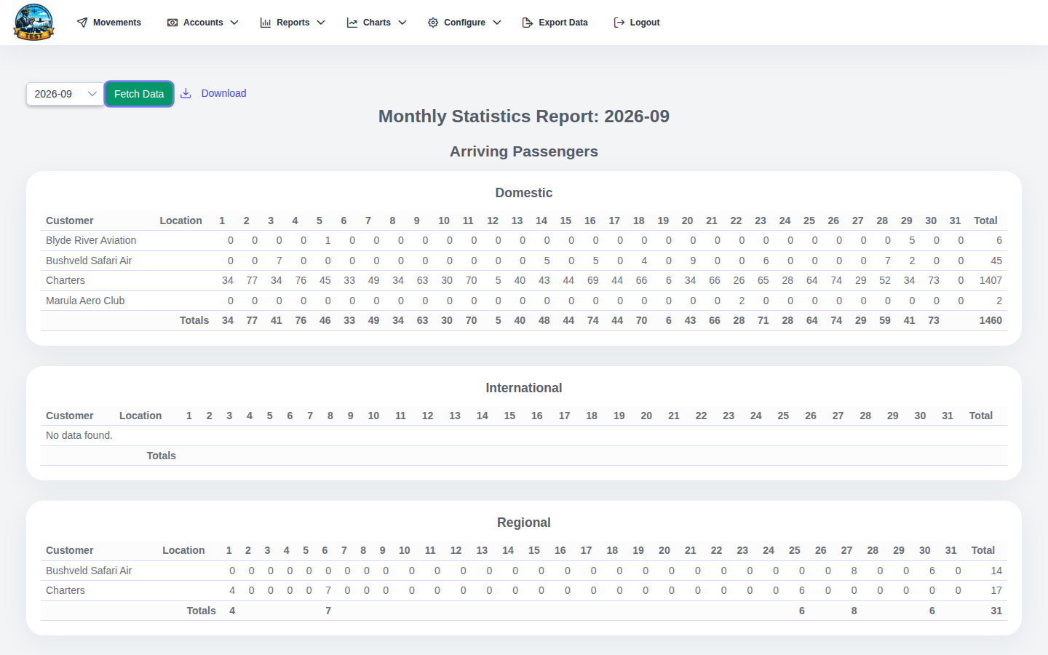Open the Reports menu

[293, 23]
